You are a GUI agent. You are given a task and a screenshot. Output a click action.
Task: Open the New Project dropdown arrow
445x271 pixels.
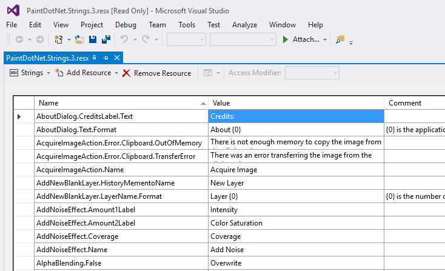pyautogui.click(x=69, y=40)
